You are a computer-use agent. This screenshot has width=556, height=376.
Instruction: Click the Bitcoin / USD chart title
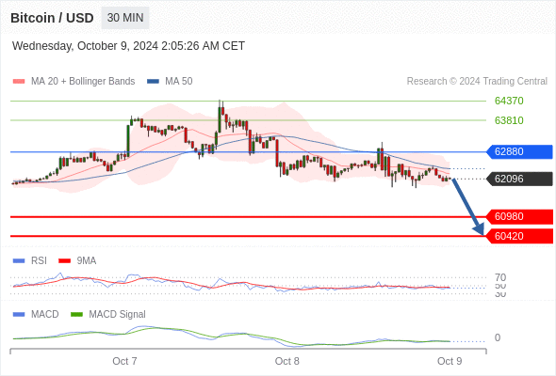52,18
